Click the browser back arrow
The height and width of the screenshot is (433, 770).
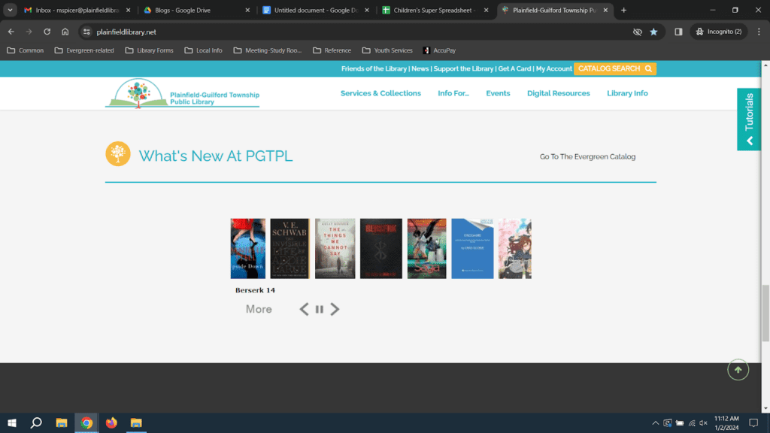(x=11, y=32)
